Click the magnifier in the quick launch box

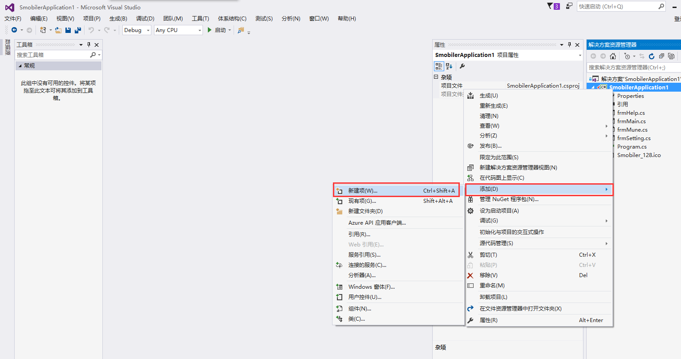point(661,6)
